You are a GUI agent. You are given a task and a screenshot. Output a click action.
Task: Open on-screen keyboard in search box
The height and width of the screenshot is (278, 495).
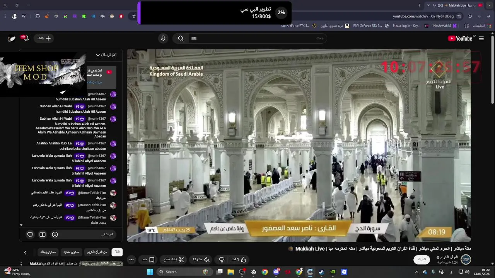coord(194,38)
